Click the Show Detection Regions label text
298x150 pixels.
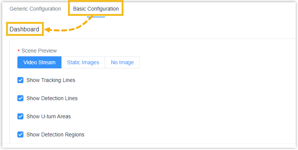click(55, 135)
